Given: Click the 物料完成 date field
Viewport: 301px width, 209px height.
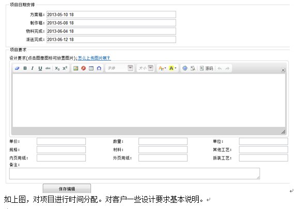Looking at the screenshot, I should pos(111,31).
